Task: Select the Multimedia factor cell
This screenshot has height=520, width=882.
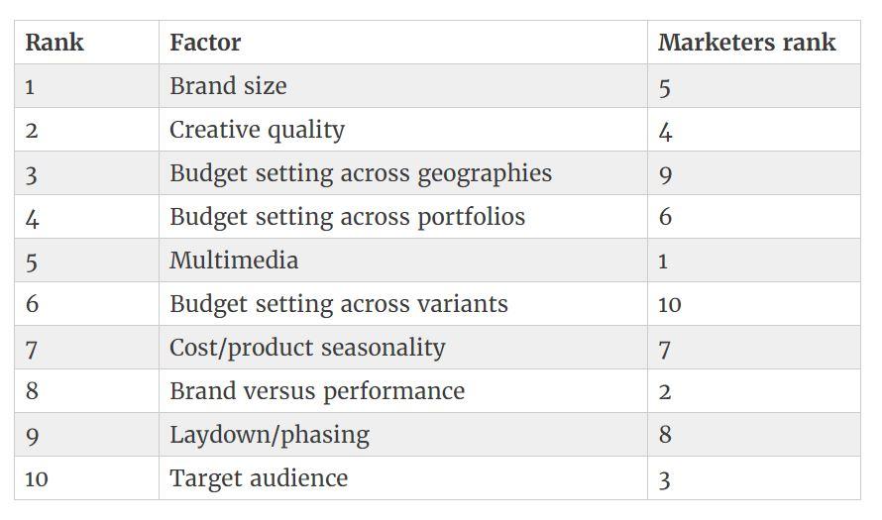Action: [234, 260]
